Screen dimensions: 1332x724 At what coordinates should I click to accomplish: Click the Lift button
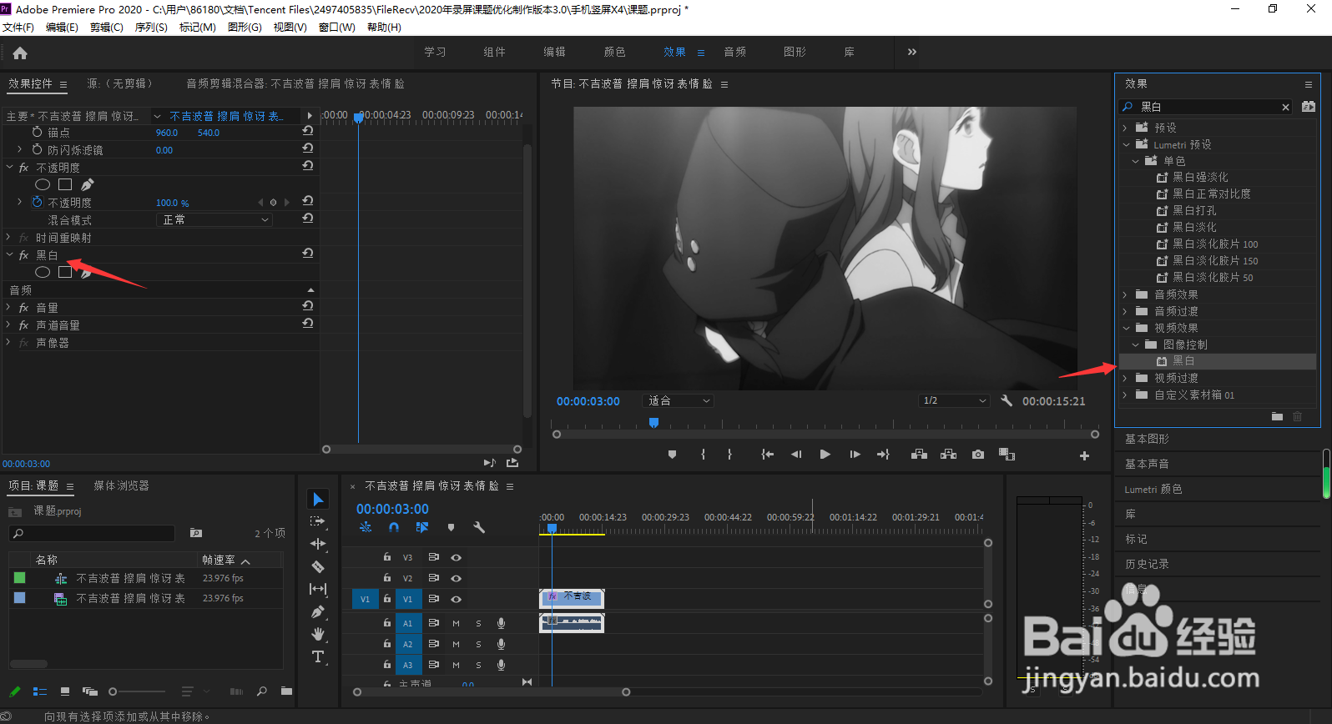pyautogui.click(x=919, y=455)
